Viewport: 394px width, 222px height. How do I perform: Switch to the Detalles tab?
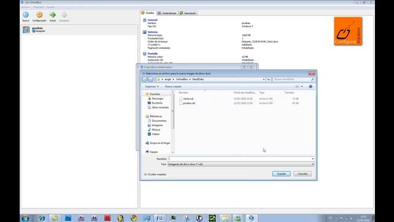pos(148,13)
